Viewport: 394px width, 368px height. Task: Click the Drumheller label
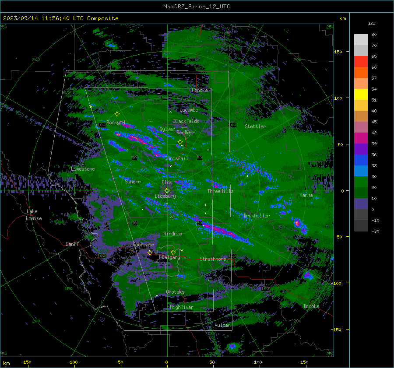pyautogui.click(x=257, y=216)
